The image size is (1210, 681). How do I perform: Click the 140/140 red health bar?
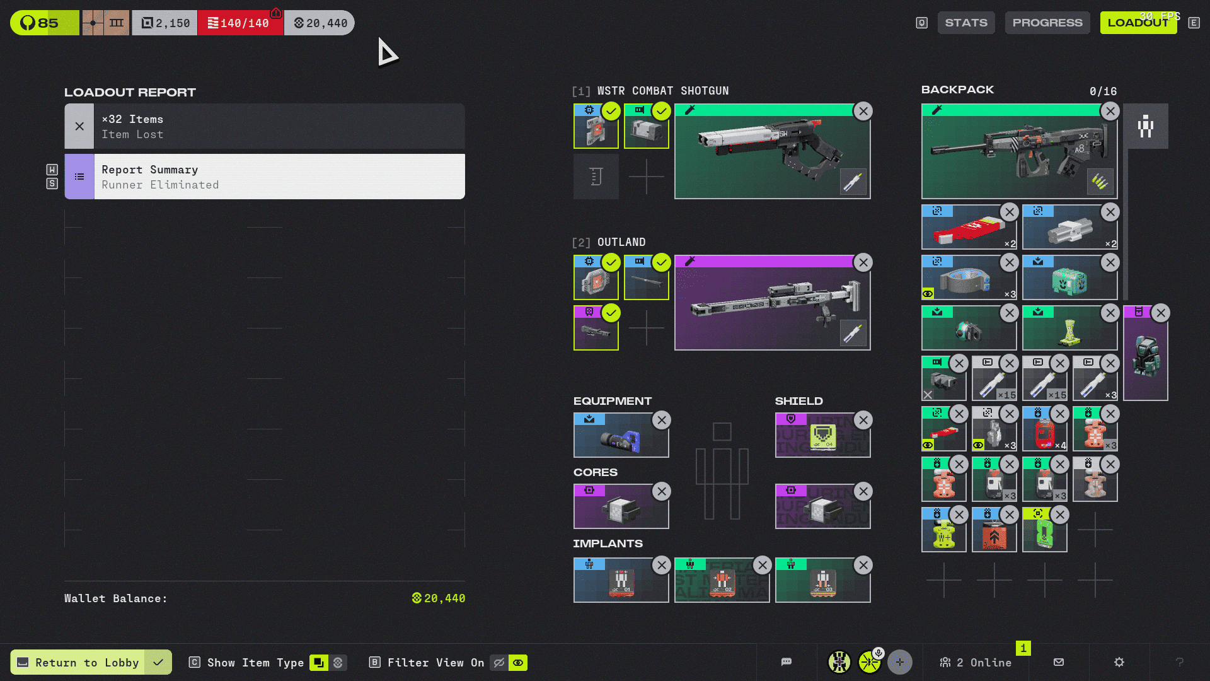click(239, 23)
